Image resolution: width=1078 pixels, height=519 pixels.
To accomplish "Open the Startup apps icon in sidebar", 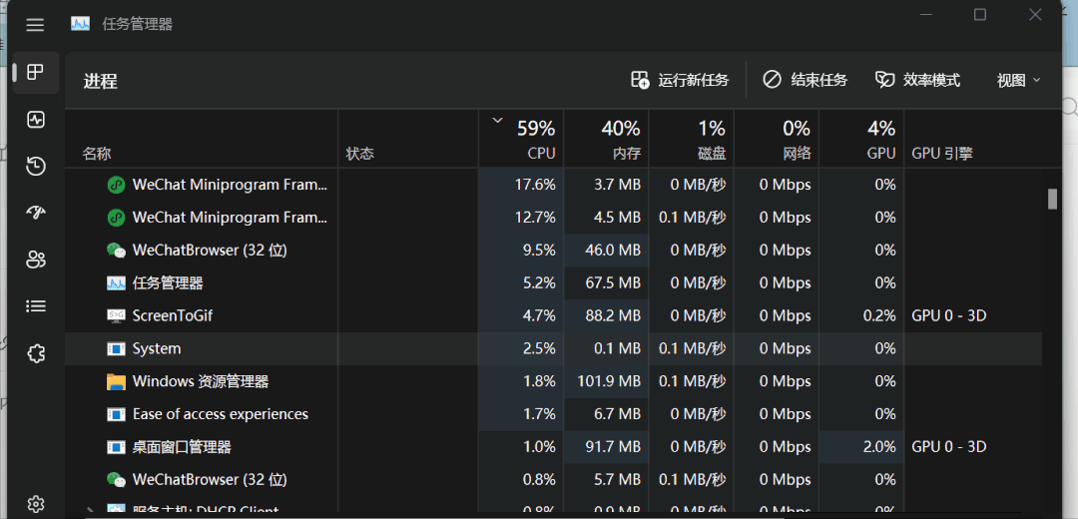I will pos(35,213).
